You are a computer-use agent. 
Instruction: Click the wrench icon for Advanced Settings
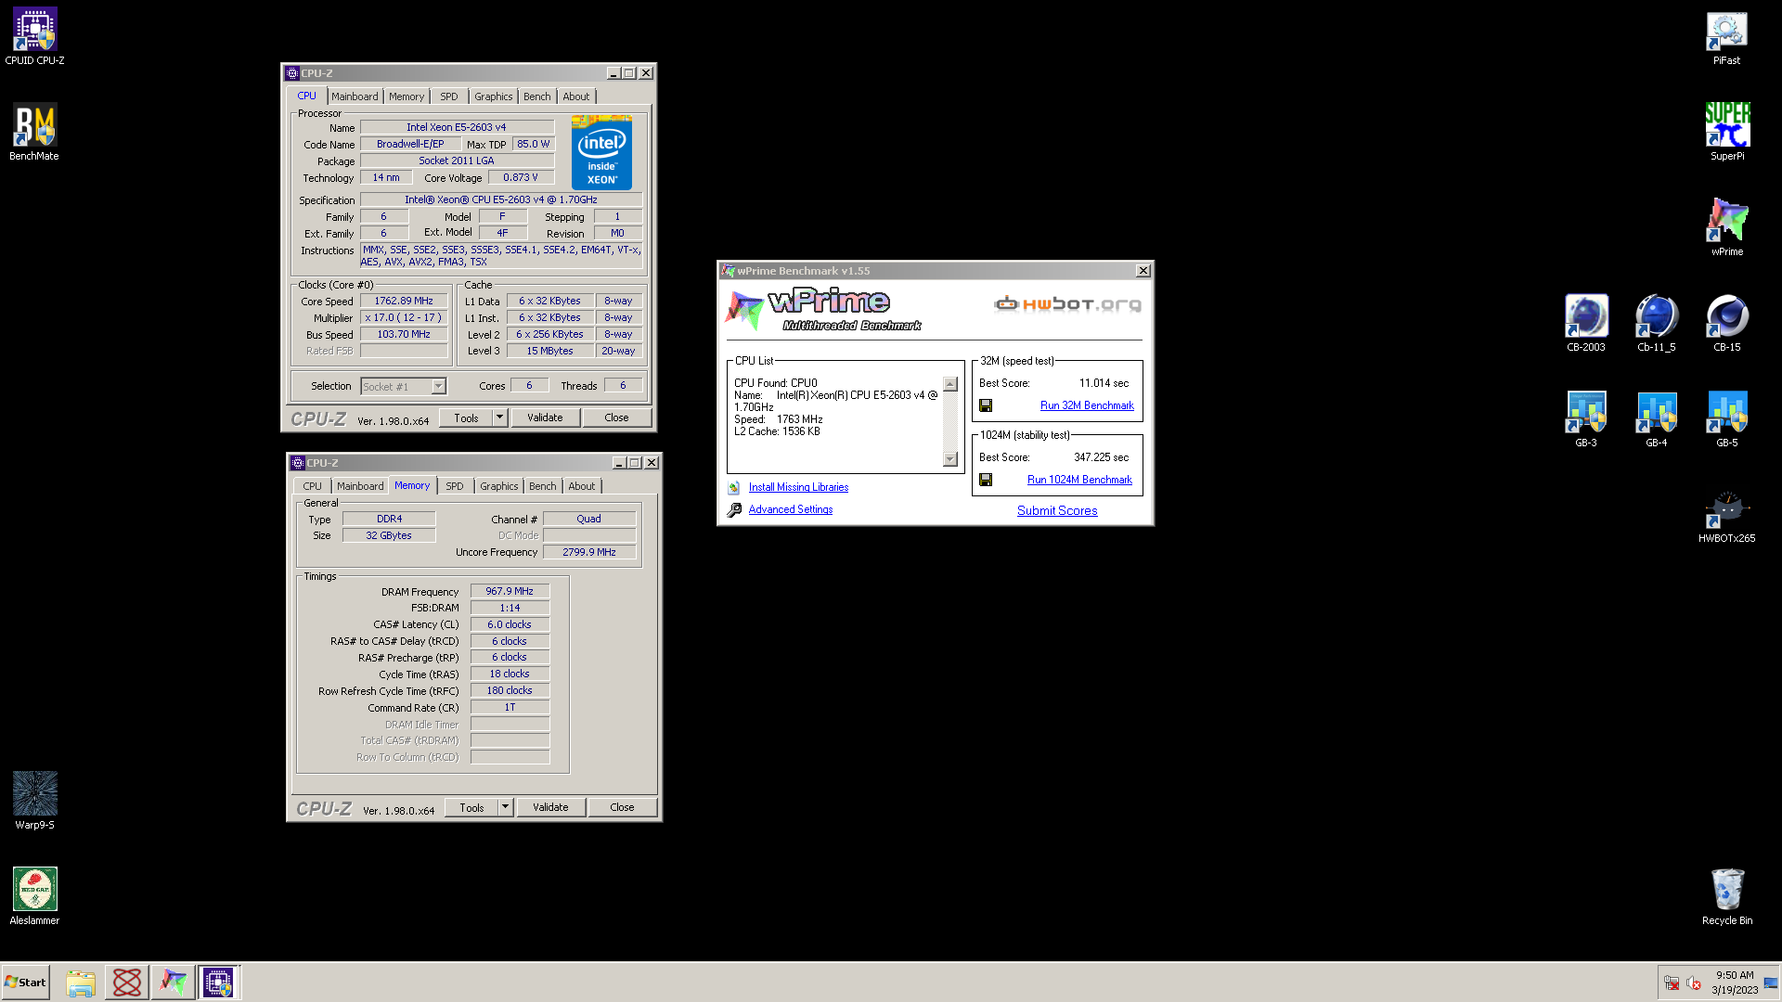734,509
